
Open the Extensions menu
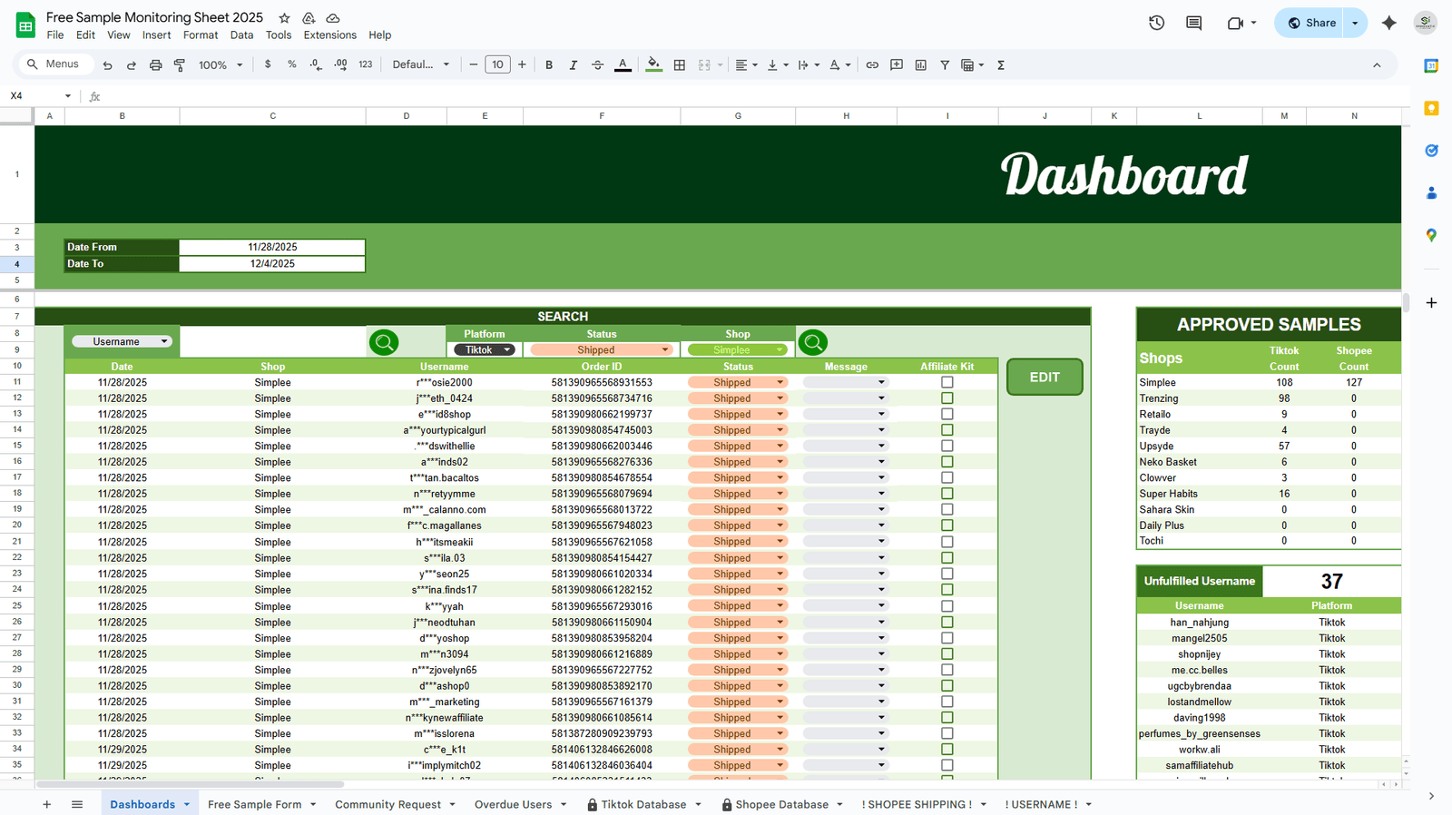point(329,35)
